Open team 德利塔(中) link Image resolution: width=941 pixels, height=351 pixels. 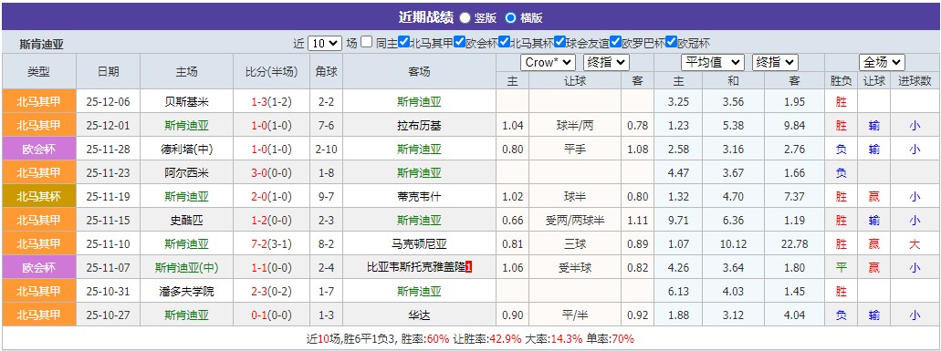186,150
